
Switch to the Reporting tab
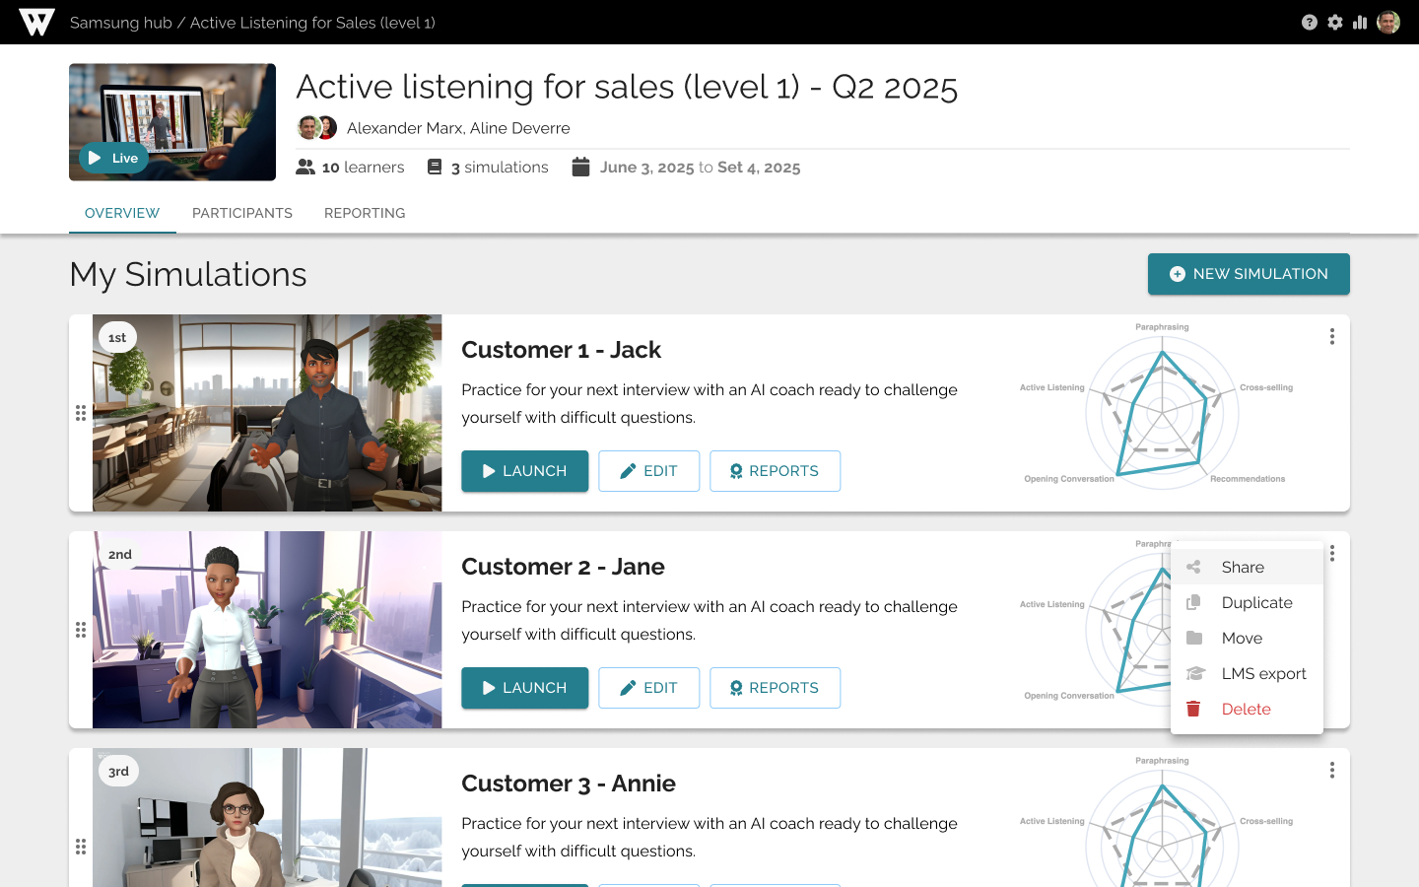coord(365,213)
